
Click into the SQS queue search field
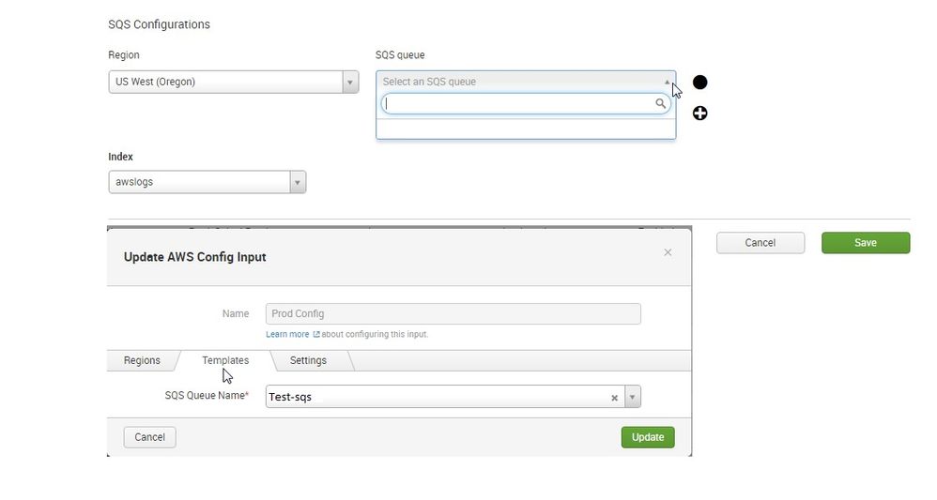[519, 104]
